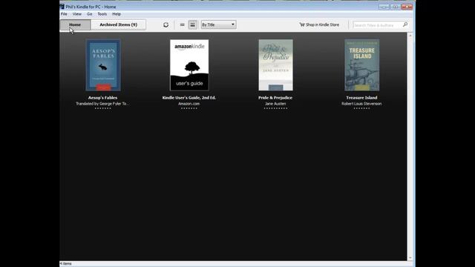Open Aesop's Fables book cover
This screenshot has height=267, width=475.
103,65
